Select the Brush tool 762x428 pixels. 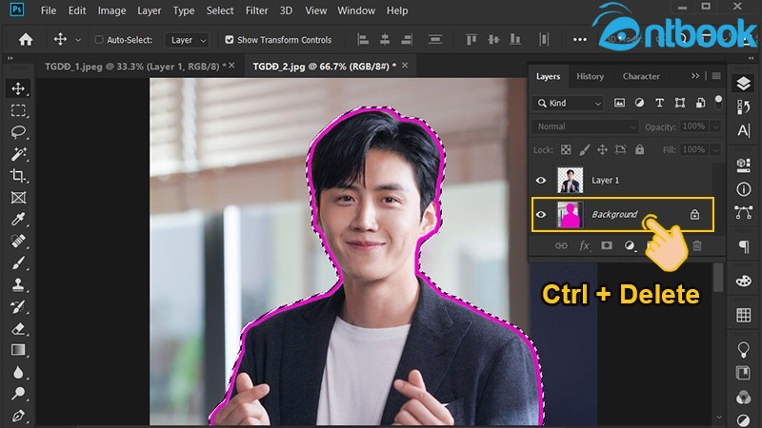[18, 263]
